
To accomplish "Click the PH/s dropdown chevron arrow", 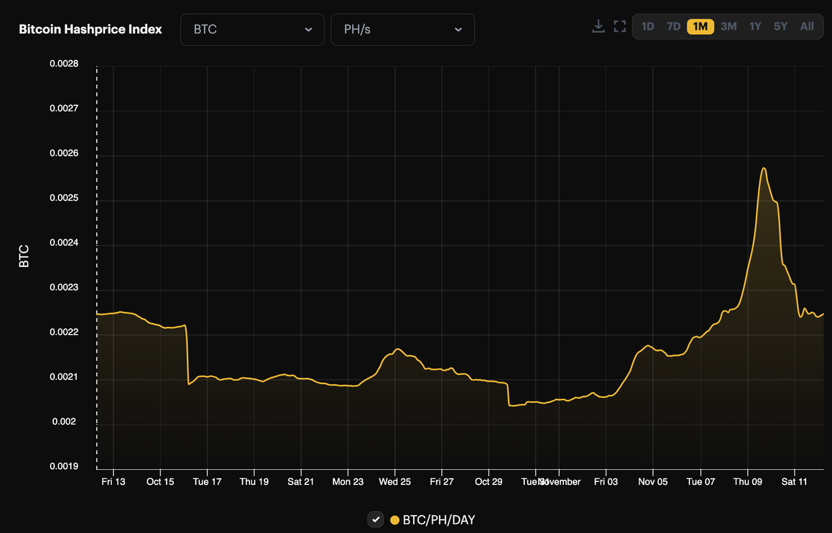I will (458, 29).
